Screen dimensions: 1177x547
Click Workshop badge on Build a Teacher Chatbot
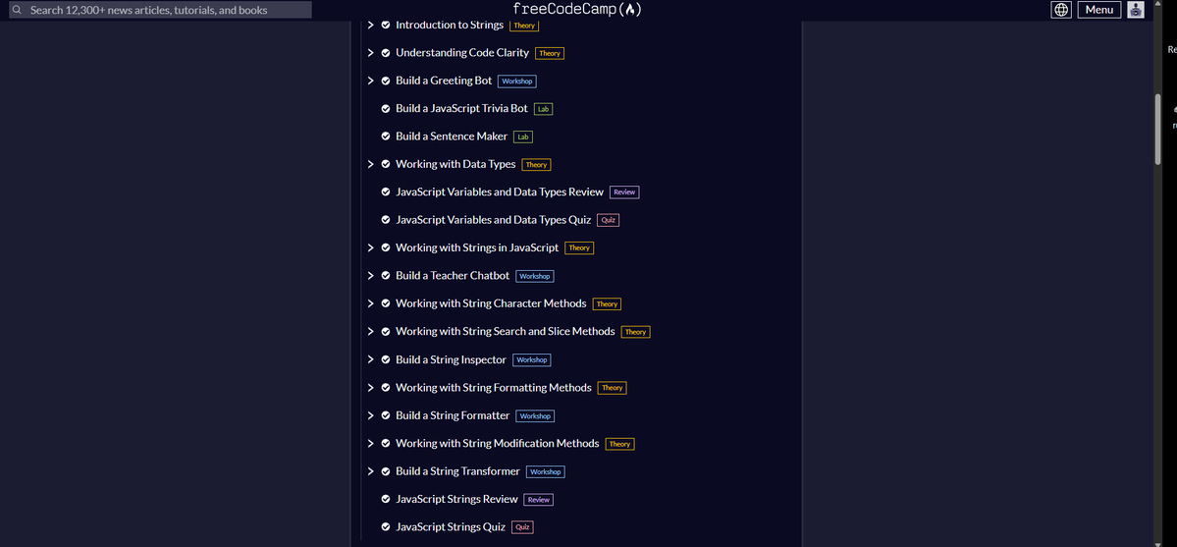[534, 277]
